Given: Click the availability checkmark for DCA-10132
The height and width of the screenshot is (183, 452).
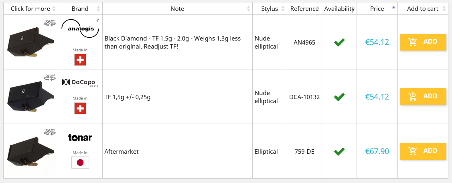Looking at the screenshot, I should (339, 97).
